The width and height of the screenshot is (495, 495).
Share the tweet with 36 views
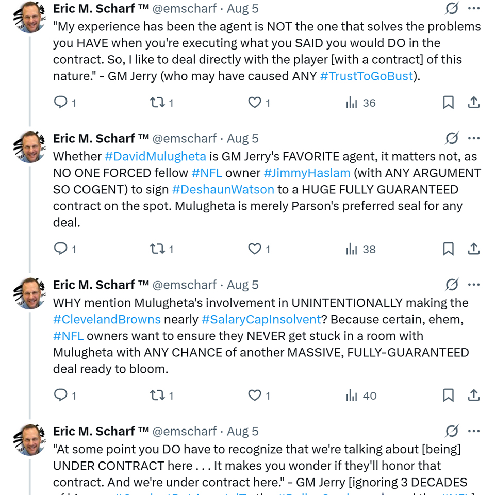pyautogui.click(x=473, y=103)
